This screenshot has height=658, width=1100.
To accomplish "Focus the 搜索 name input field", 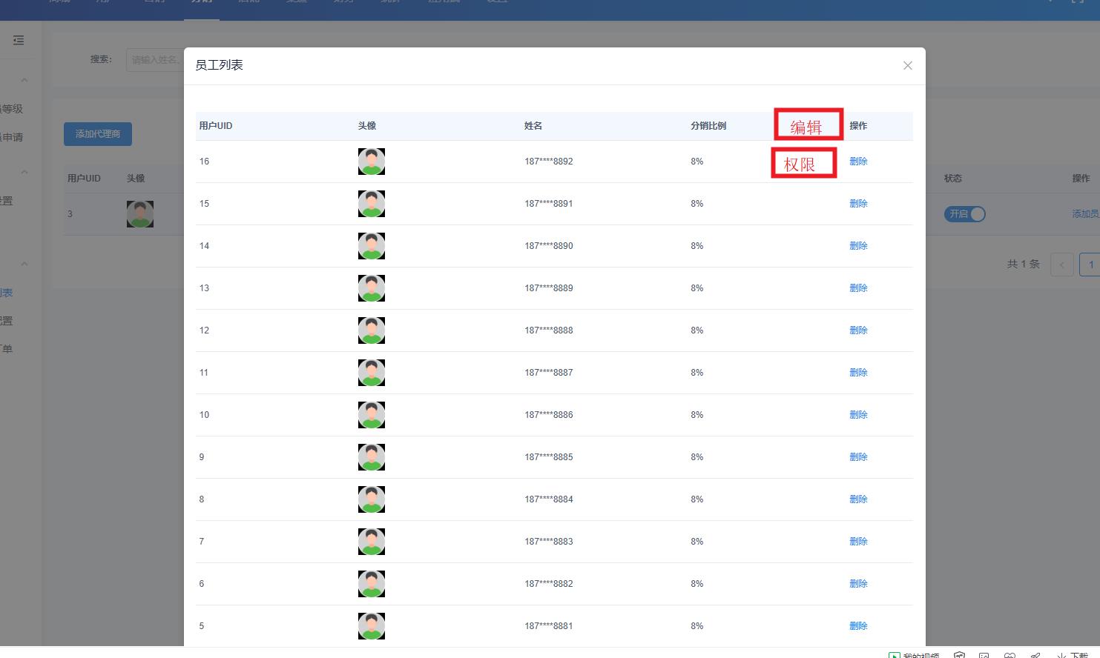I will (x=155, y=59).
